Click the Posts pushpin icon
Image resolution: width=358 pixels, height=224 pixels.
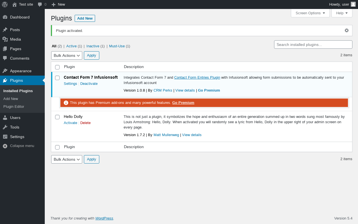(5, 30)
